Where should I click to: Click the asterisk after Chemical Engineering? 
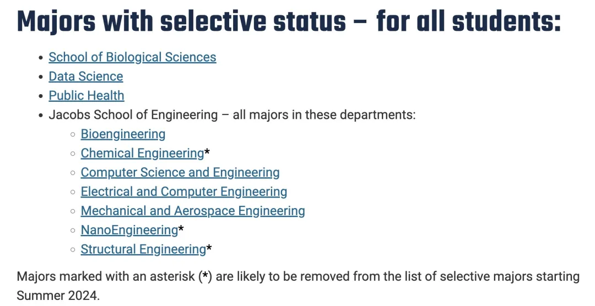tap(207, 152)
